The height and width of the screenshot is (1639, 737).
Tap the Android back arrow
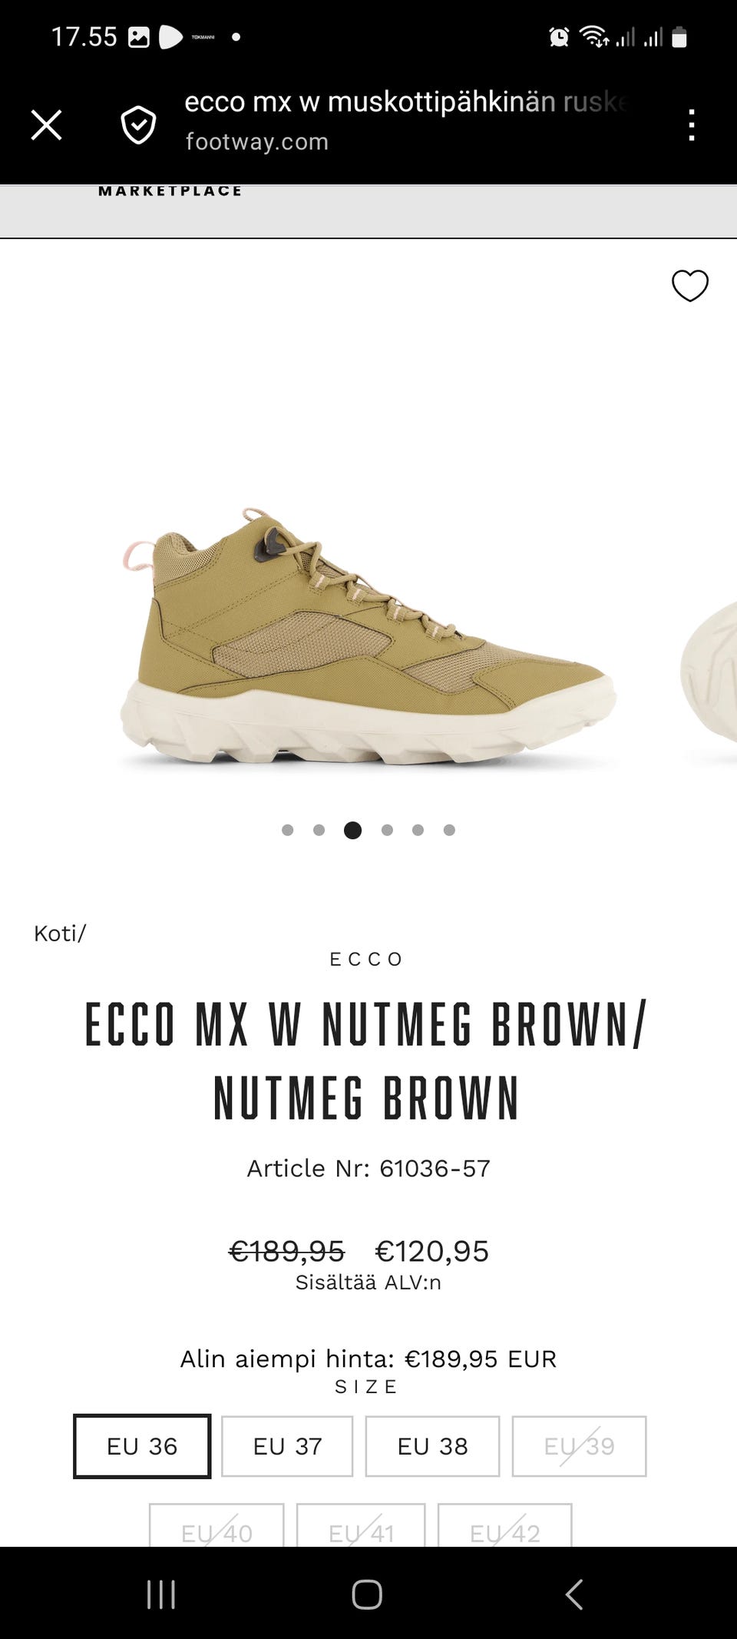(x=573, y=1594)
